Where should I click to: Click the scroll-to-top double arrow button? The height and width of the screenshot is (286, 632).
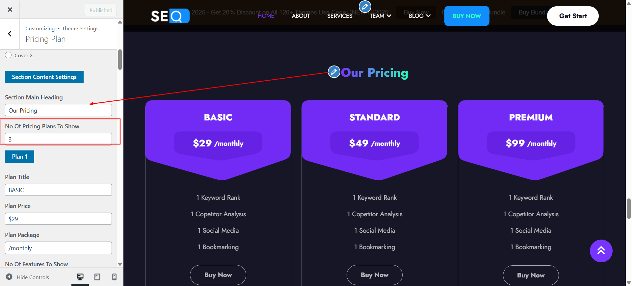[601, 251]
